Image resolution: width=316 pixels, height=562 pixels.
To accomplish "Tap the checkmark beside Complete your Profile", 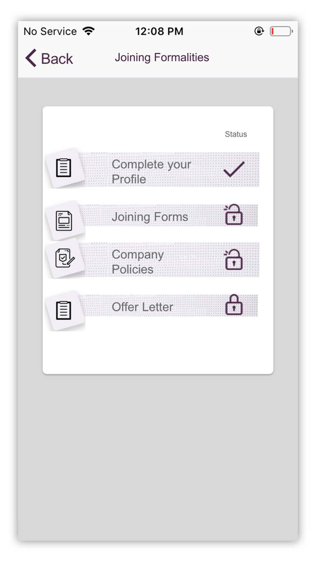I will pyautogui.click(x=234, y=169).
